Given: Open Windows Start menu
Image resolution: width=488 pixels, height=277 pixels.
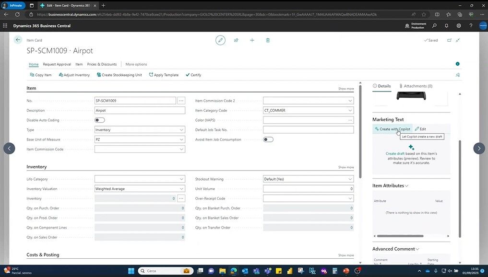Looking at the screenshot, I should pos(131,271).
